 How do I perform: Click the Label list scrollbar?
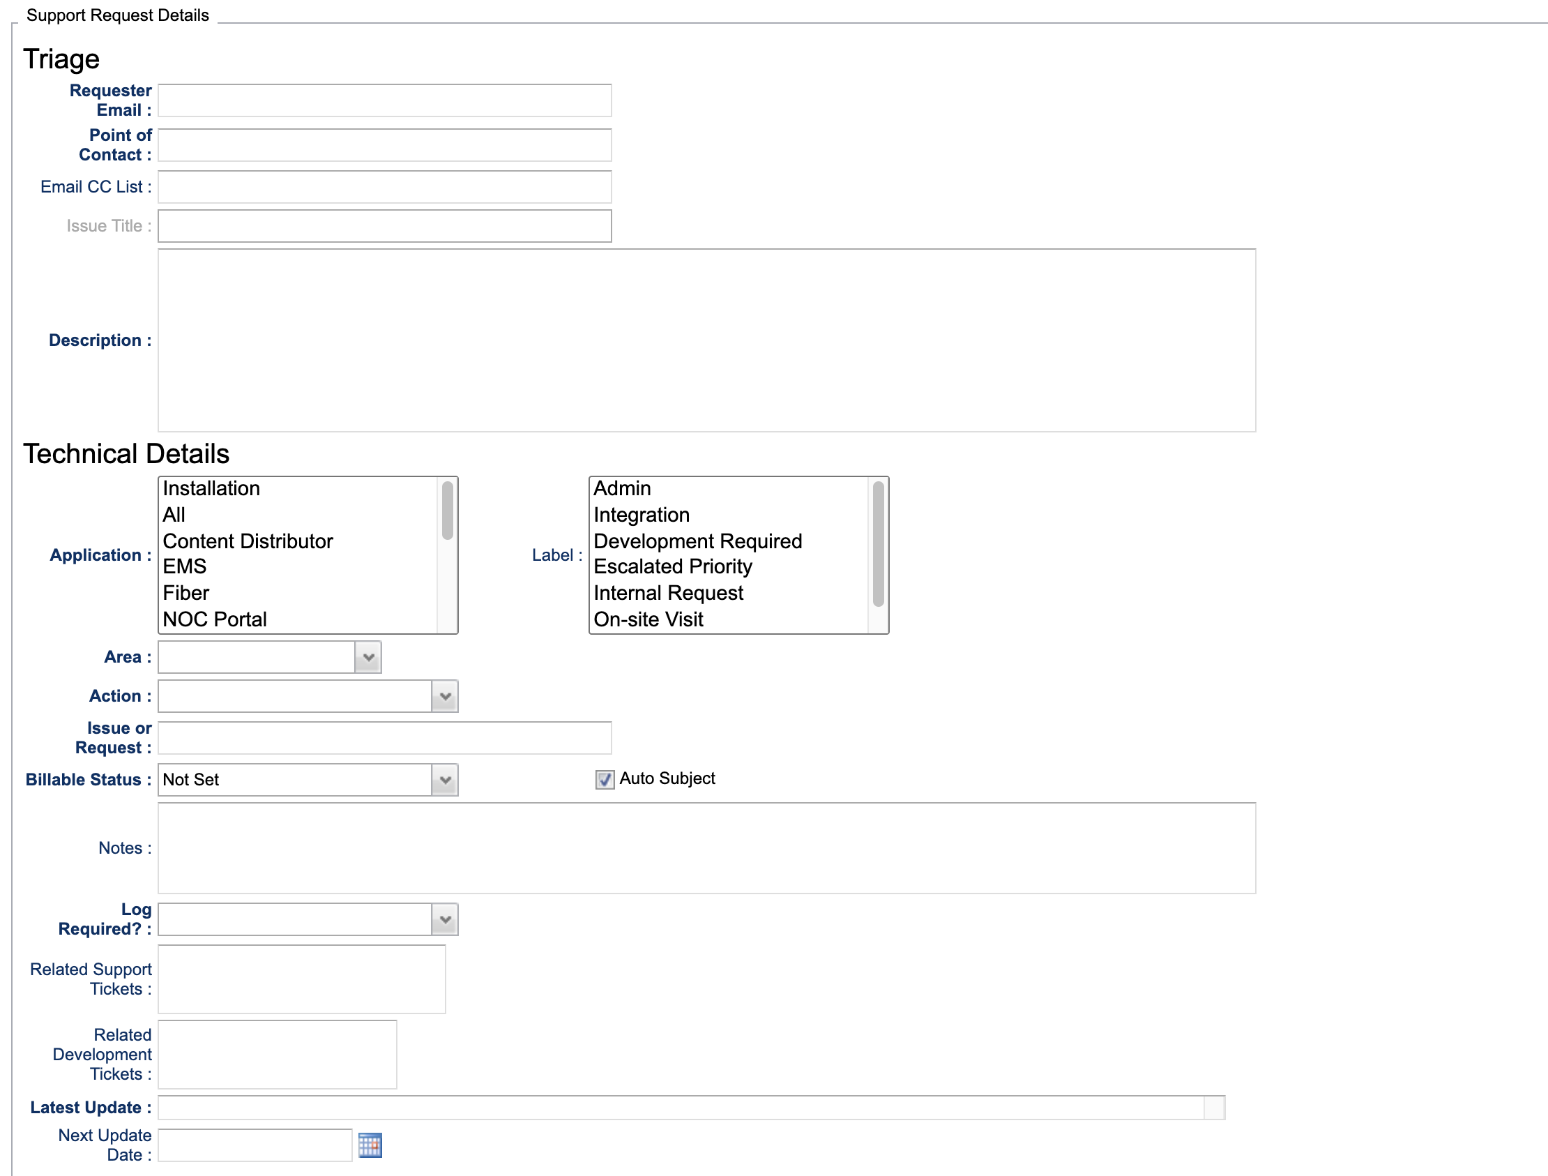879,545
